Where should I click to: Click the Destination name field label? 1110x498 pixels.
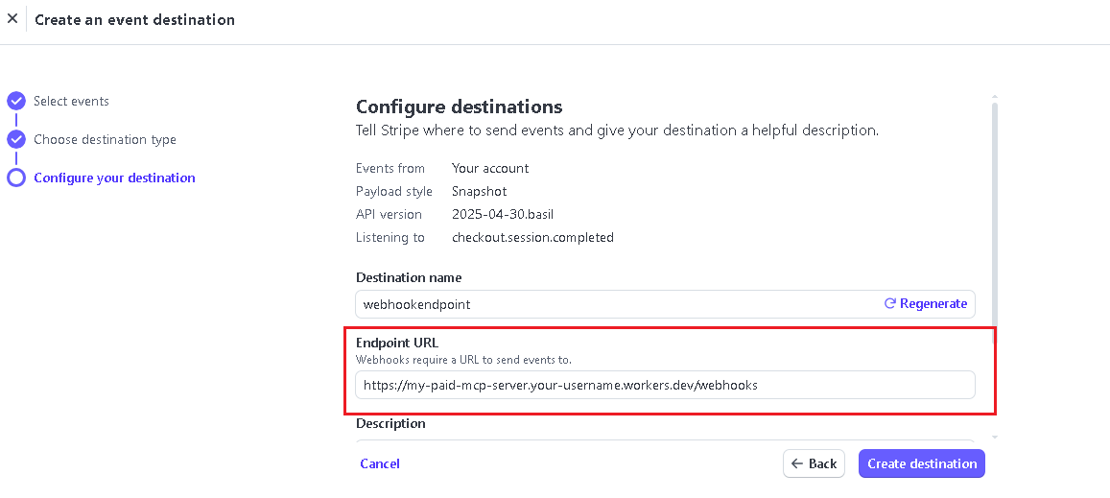(409, 277)
